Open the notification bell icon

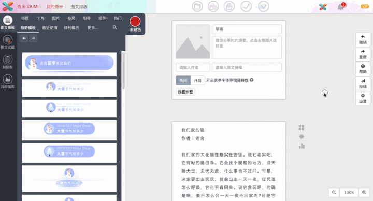(x=341, y=7)
